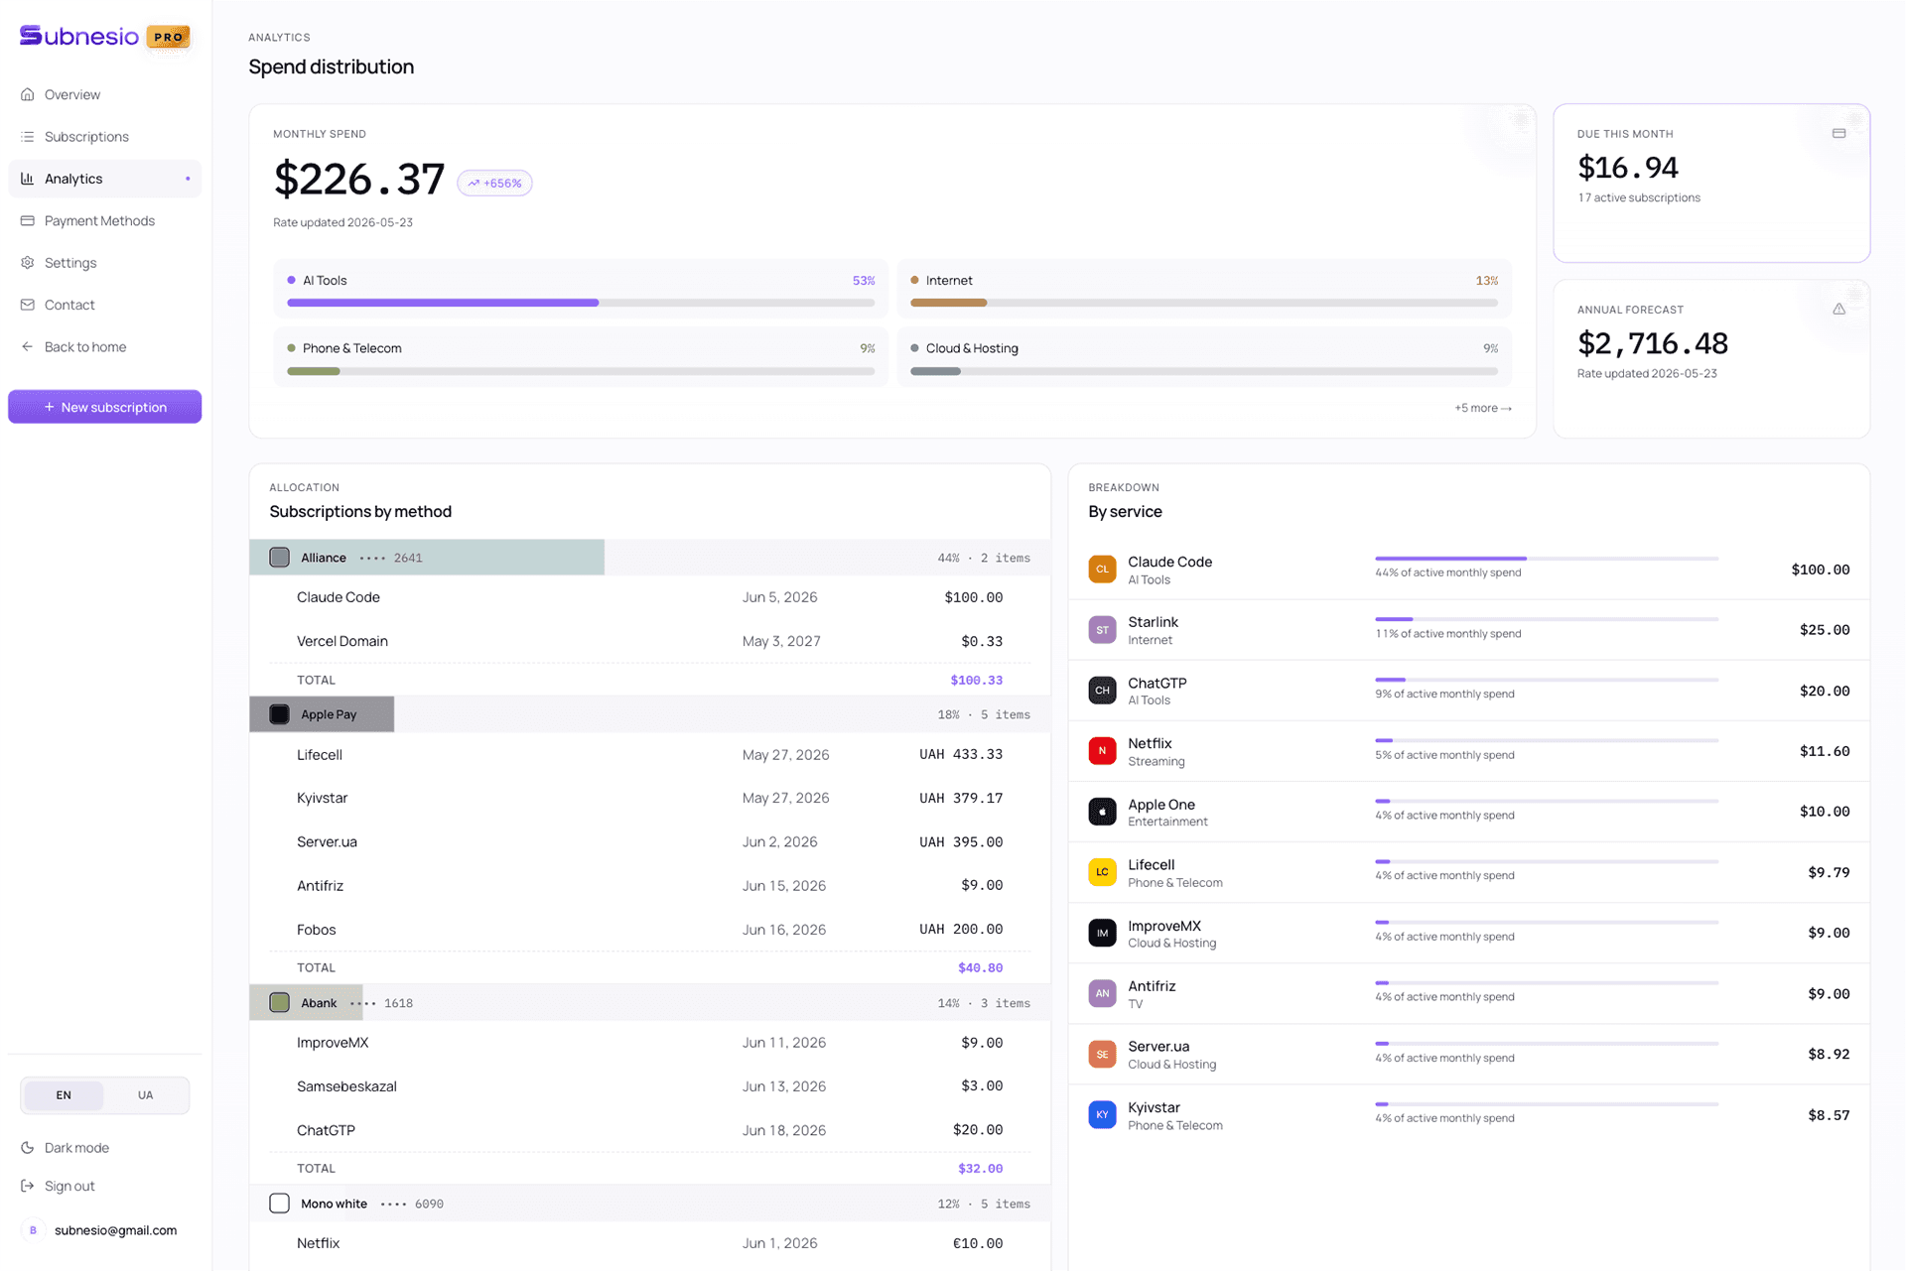1906x1271 pixels.
Task: Collapse the Alliance 2641 group header
Action: coord(650,558)
